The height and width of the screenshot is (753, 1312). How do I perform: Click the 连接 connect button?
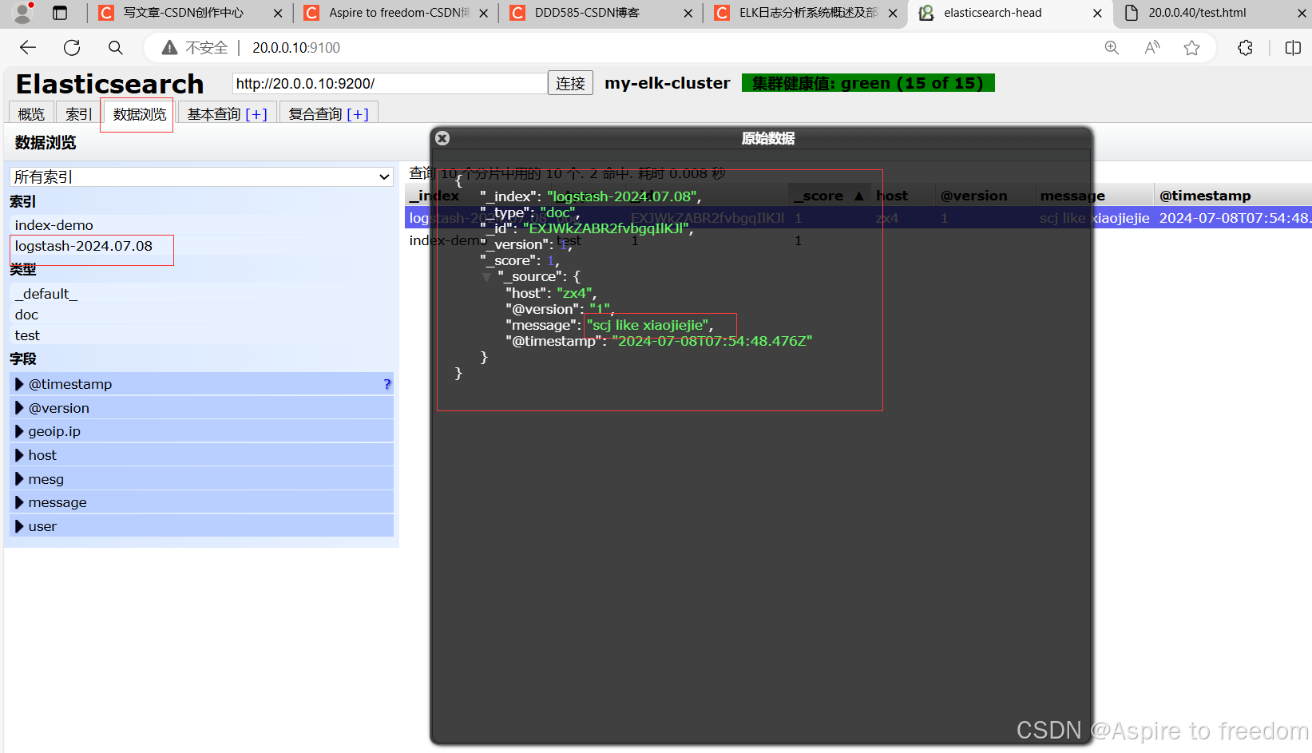coord(570,83)
